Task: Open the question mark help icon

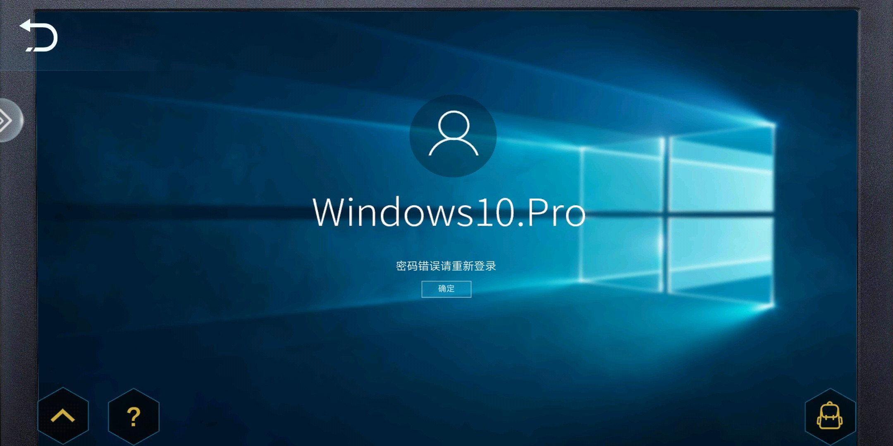Action: click(x=134, y=416)
